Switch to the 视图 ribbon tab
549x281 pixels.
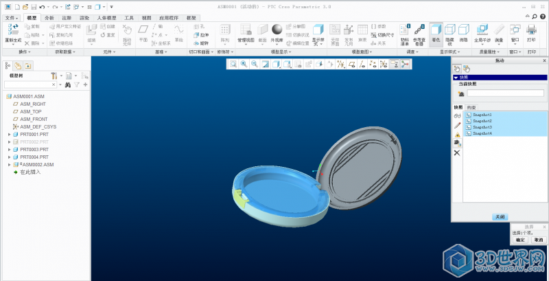(x=147, y=19)
